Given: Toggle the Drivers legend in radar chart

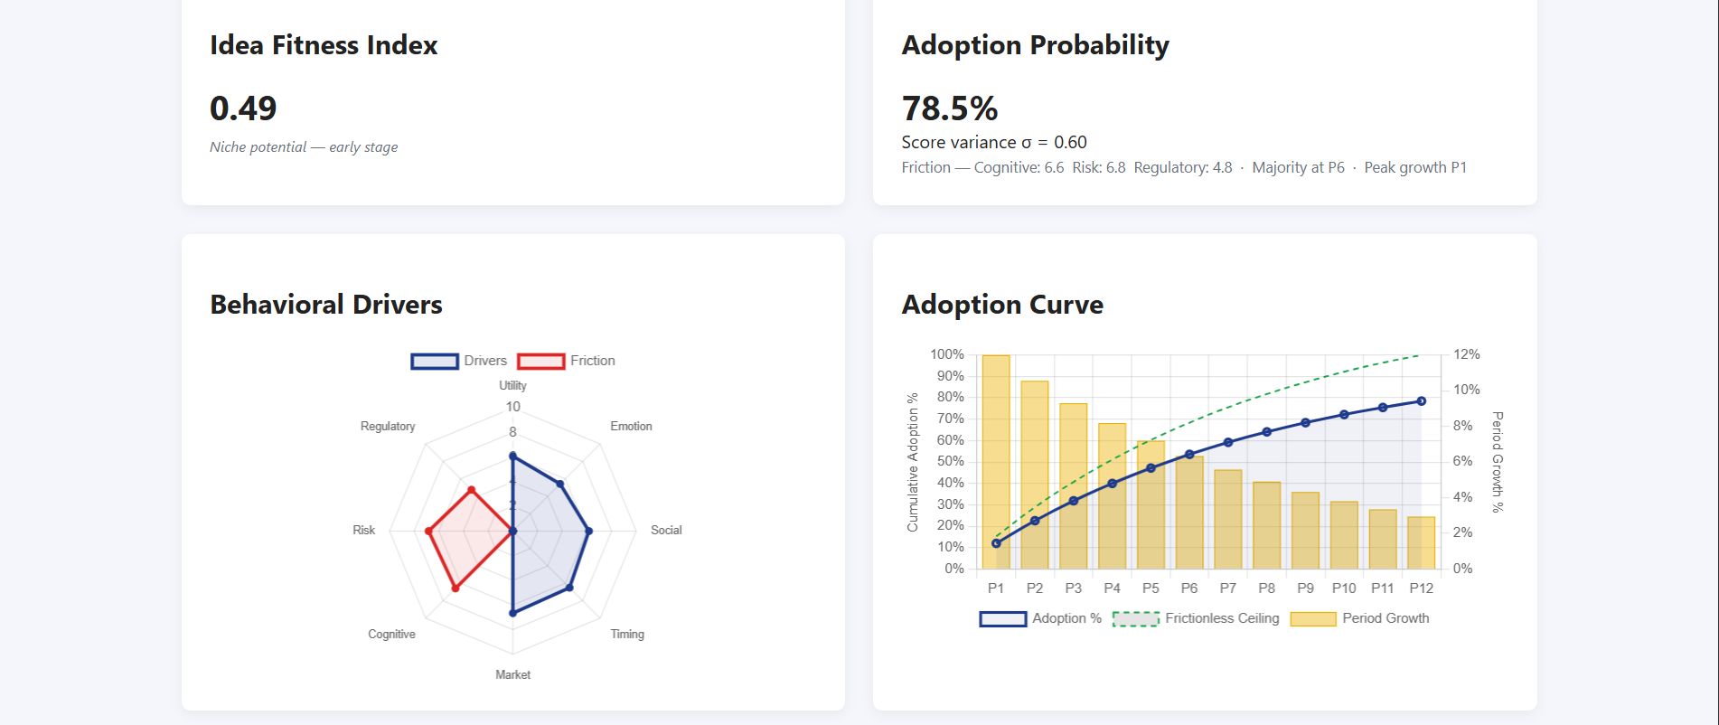Looking at the screenshot, I should (x=459, y=361).
